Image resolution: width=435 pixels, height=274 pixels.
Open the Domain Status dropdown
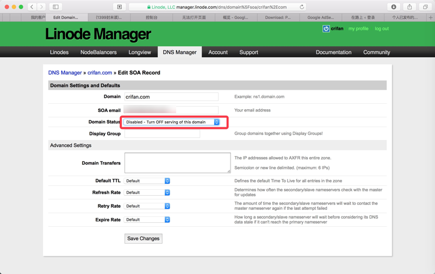pyautogui.click(x=172, y=122)
